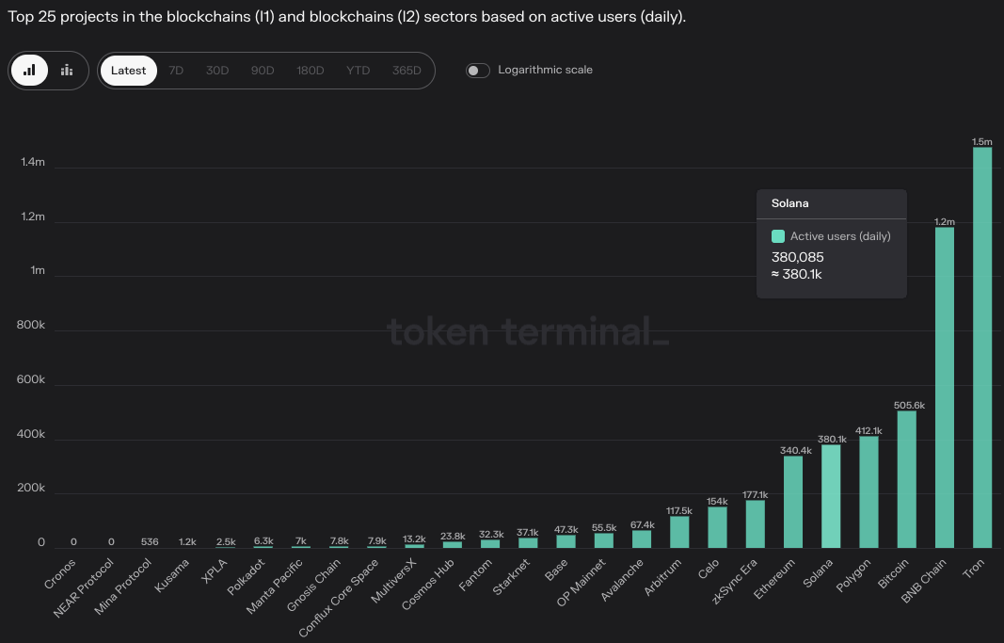
Task: Click the Fantom x-axis label
Action: coord(476,575)
